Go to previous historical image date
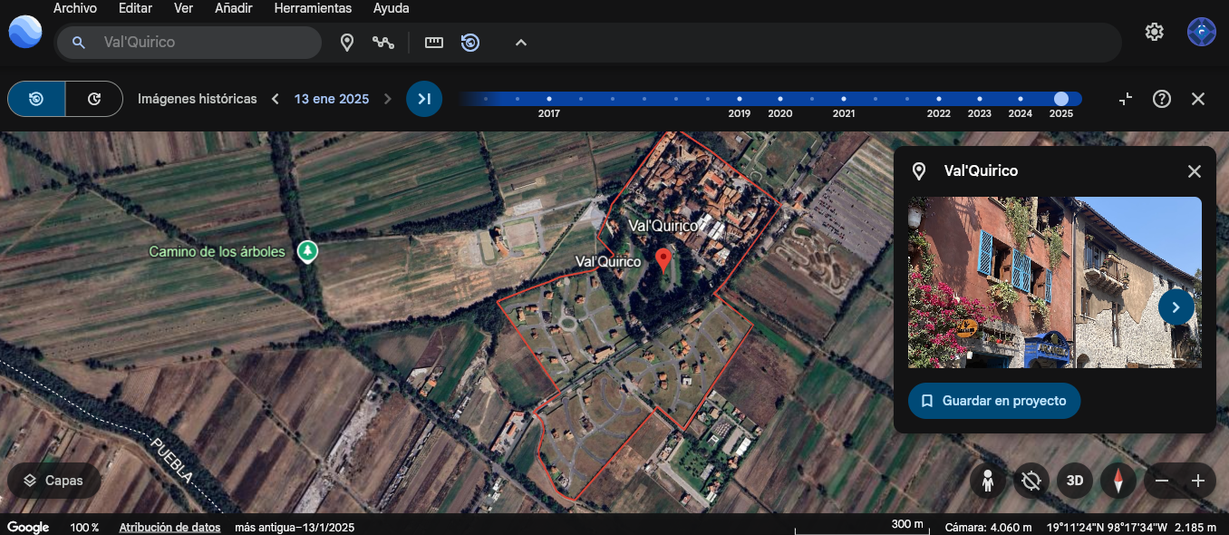Viewport: 1229px width, 535px height. pos(276,99)
